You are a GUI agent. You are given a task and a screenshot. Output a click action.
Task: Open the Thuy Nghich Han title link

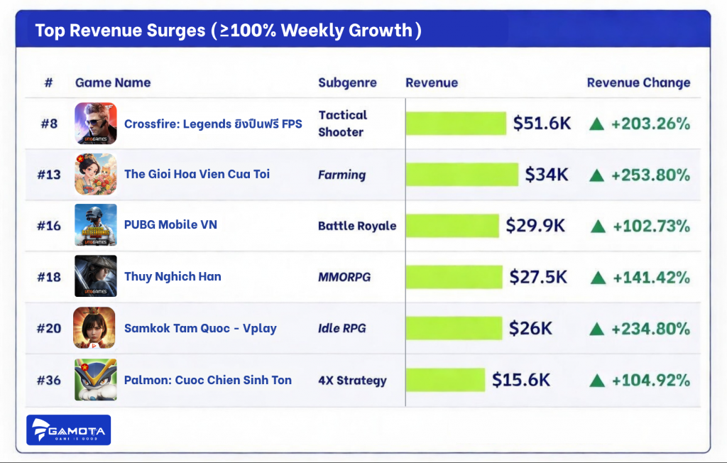click(x=173, y=276)
